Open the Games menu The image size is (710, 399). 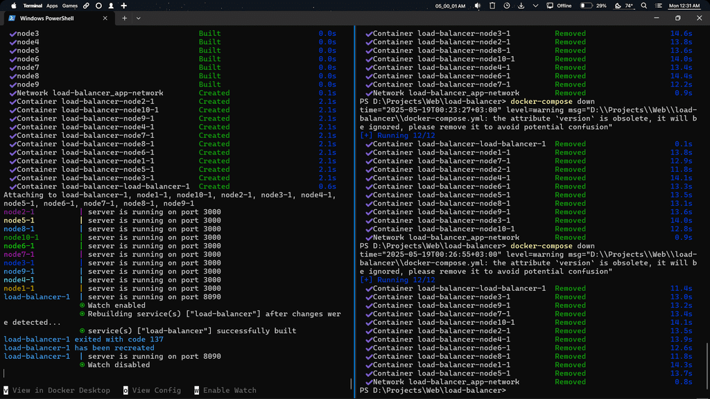coord(70,6)
